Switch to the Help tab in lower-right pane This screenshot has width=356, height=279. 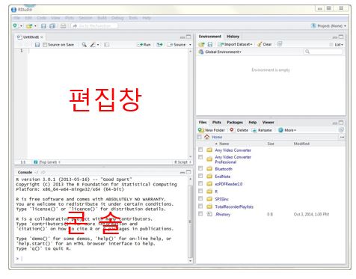coord(253,123)
